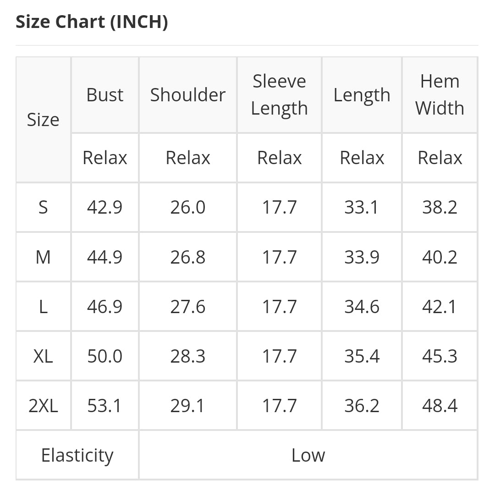Select the L size row label
This screenshot has width=495, height=491.
point(43,307)
